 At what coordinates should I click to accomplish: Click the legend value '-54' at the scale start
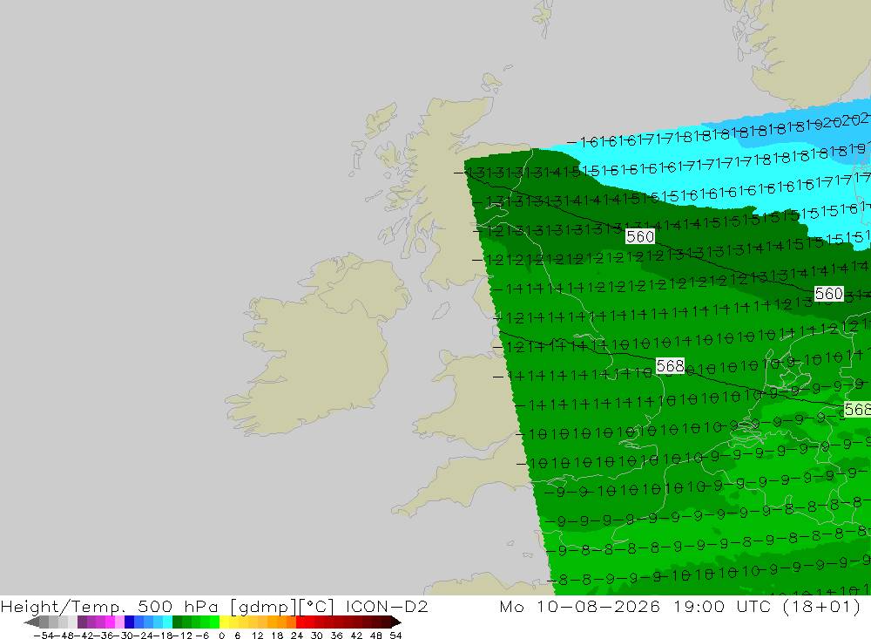coord(44,636)
